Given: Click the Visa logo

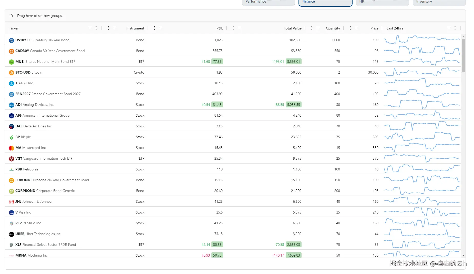Looking at the screenshot, I should [12, 212].
